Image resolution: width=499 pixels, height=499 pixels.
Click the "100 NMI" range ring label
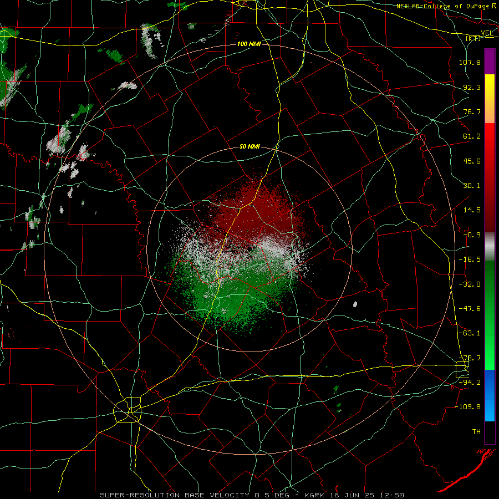coord(249,44)
